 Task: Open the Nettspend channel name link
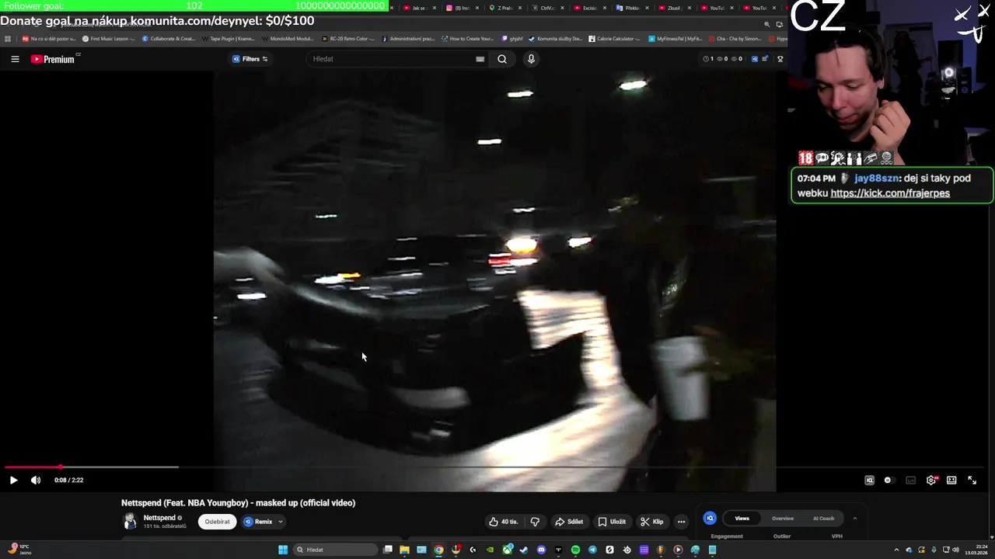[159, 518]
